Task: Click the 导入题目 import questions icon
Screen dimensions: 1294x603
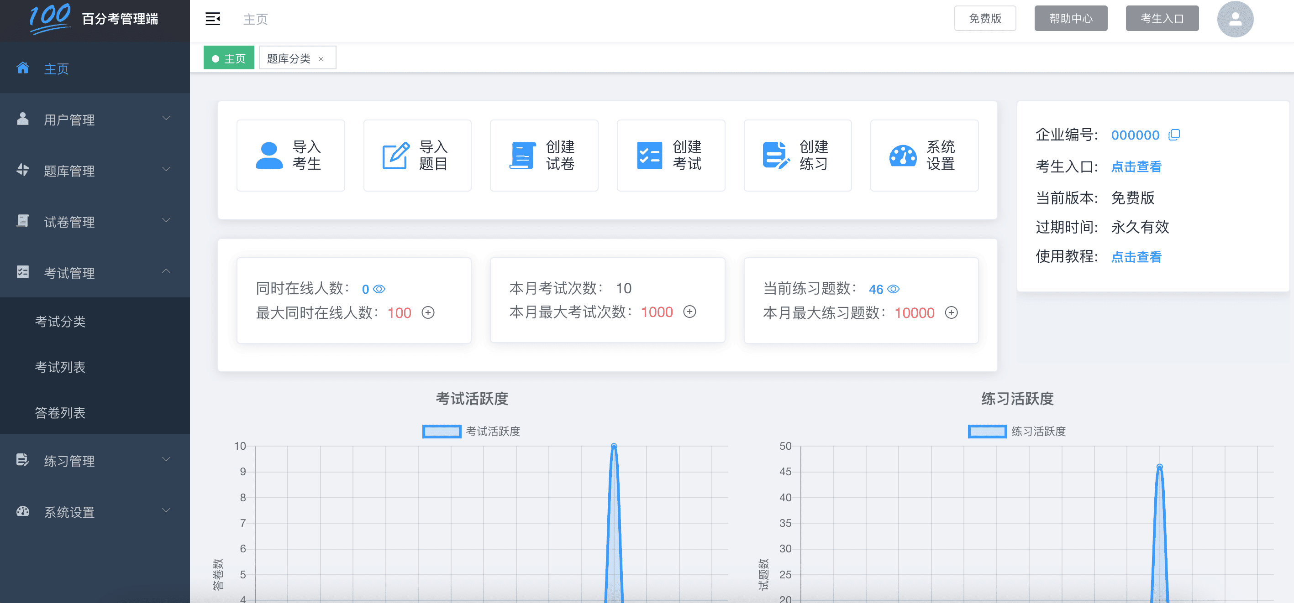Action: [417, 155]
